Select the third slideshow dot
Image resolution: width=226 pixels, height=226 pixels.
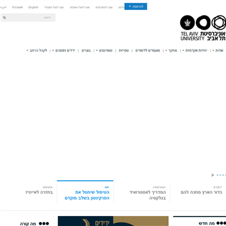(x=223, y=175)
